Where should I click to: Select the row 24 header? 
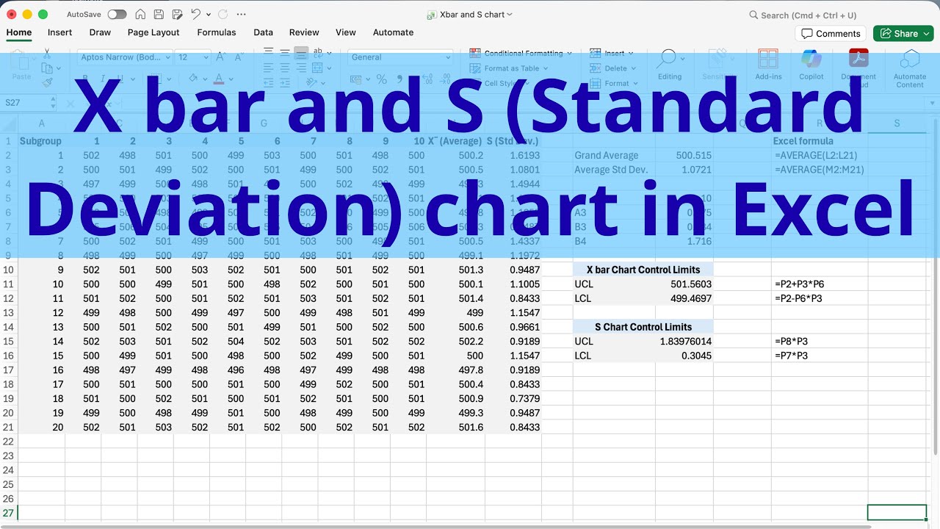[x=8, y=470]
